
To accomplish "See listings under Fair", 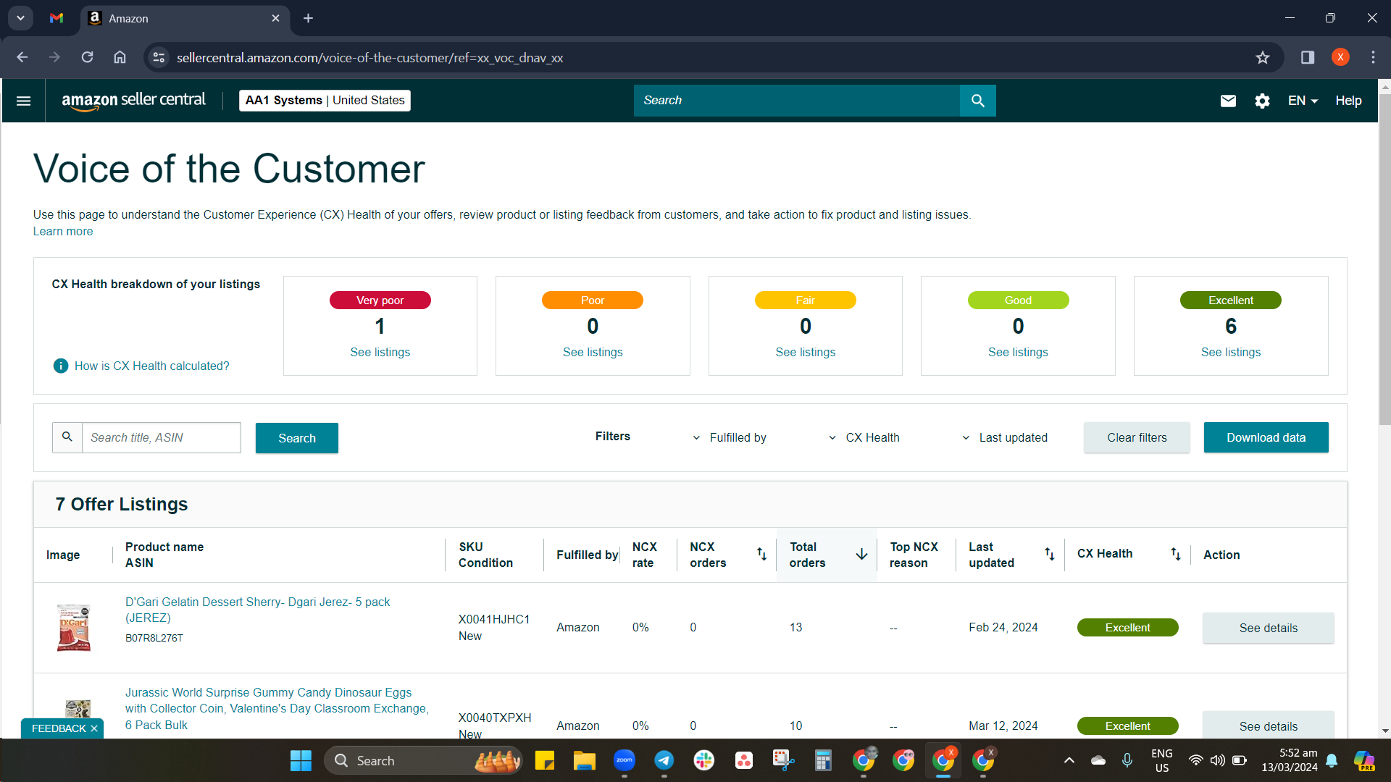I will [805, 352].
